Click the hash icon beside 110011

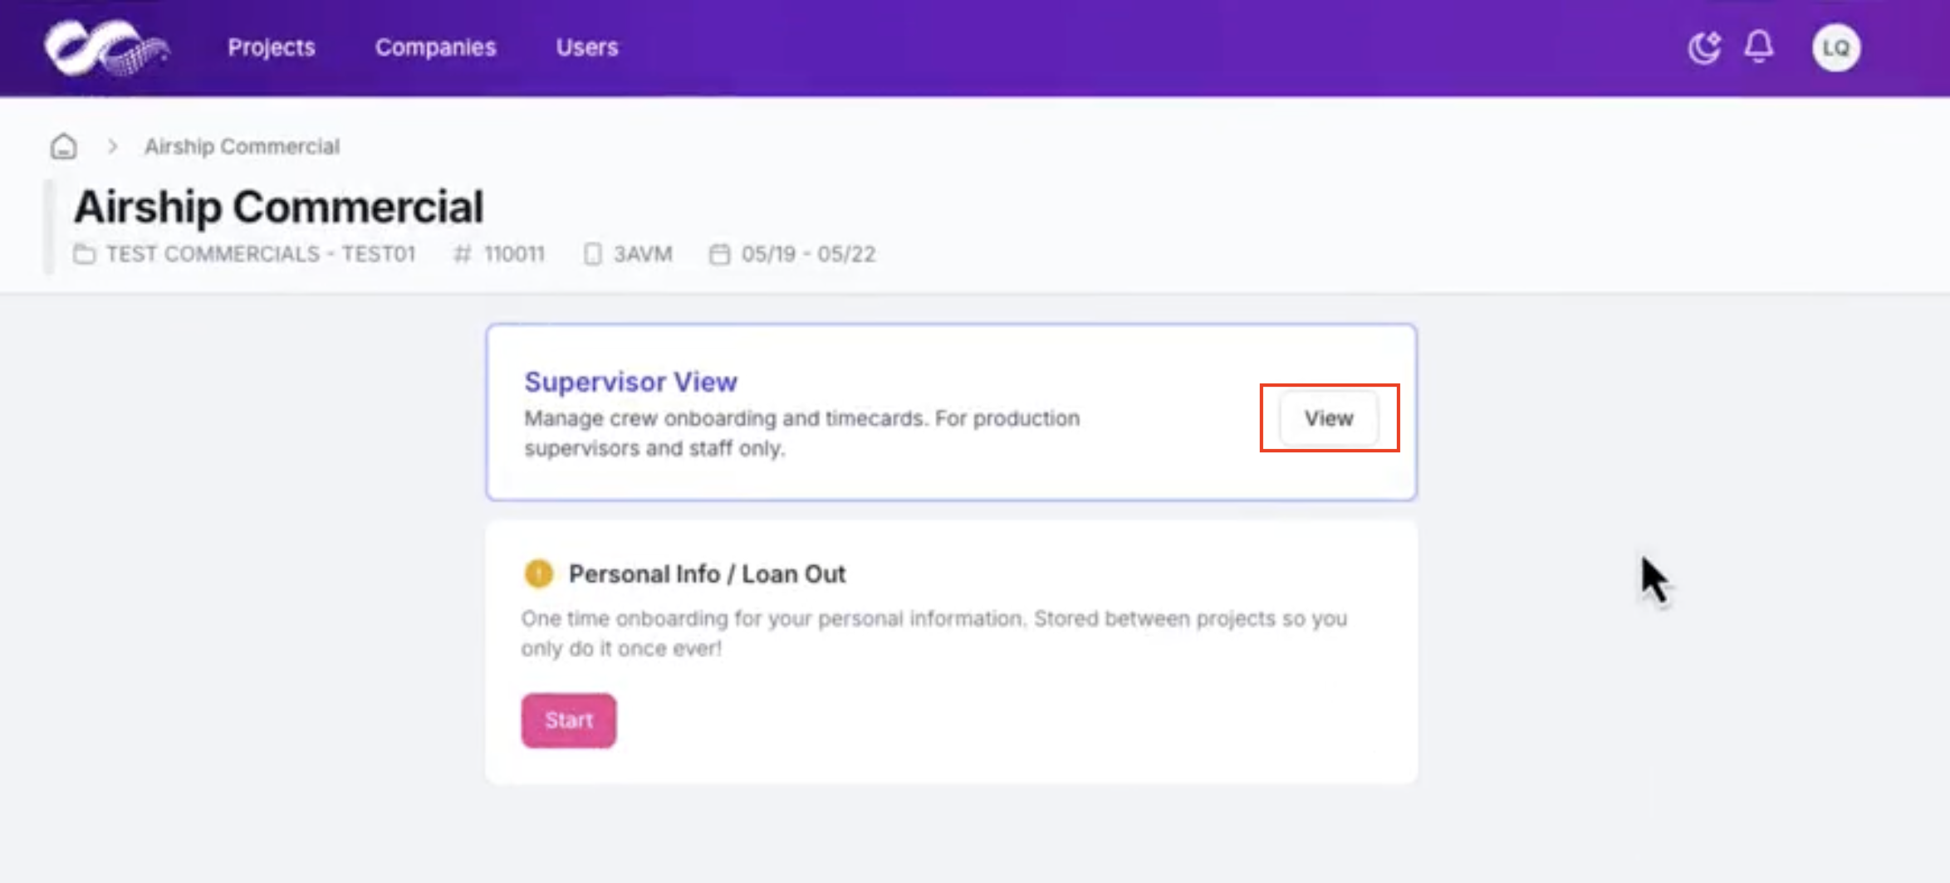[x=463, y=254]
